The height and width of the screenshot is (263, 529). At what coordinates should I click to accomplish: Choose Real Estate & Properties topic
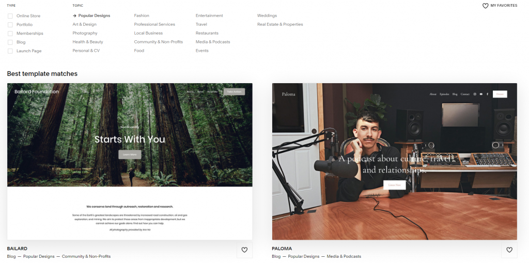click(x=280, y=24)
